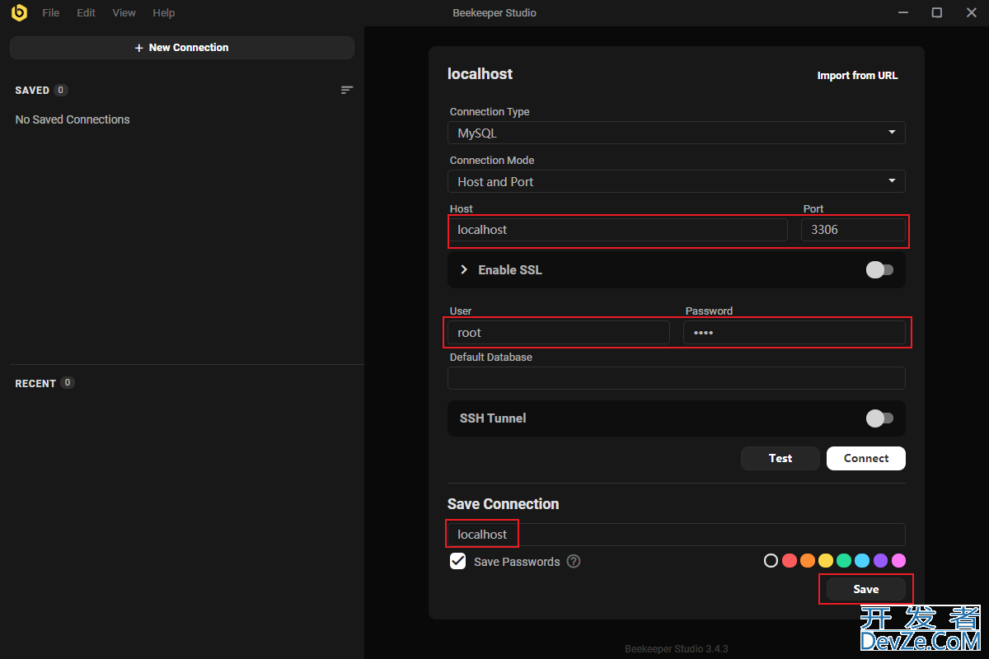The height and width of the screenshot is (659, 989).
Task: Select the empty no-color swatch
Action: click(x=771, y=561)
